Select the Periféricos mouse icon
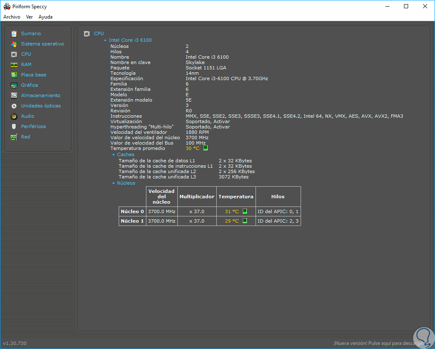This screenshot has height=349, width=435. click(x=14, y=126)
